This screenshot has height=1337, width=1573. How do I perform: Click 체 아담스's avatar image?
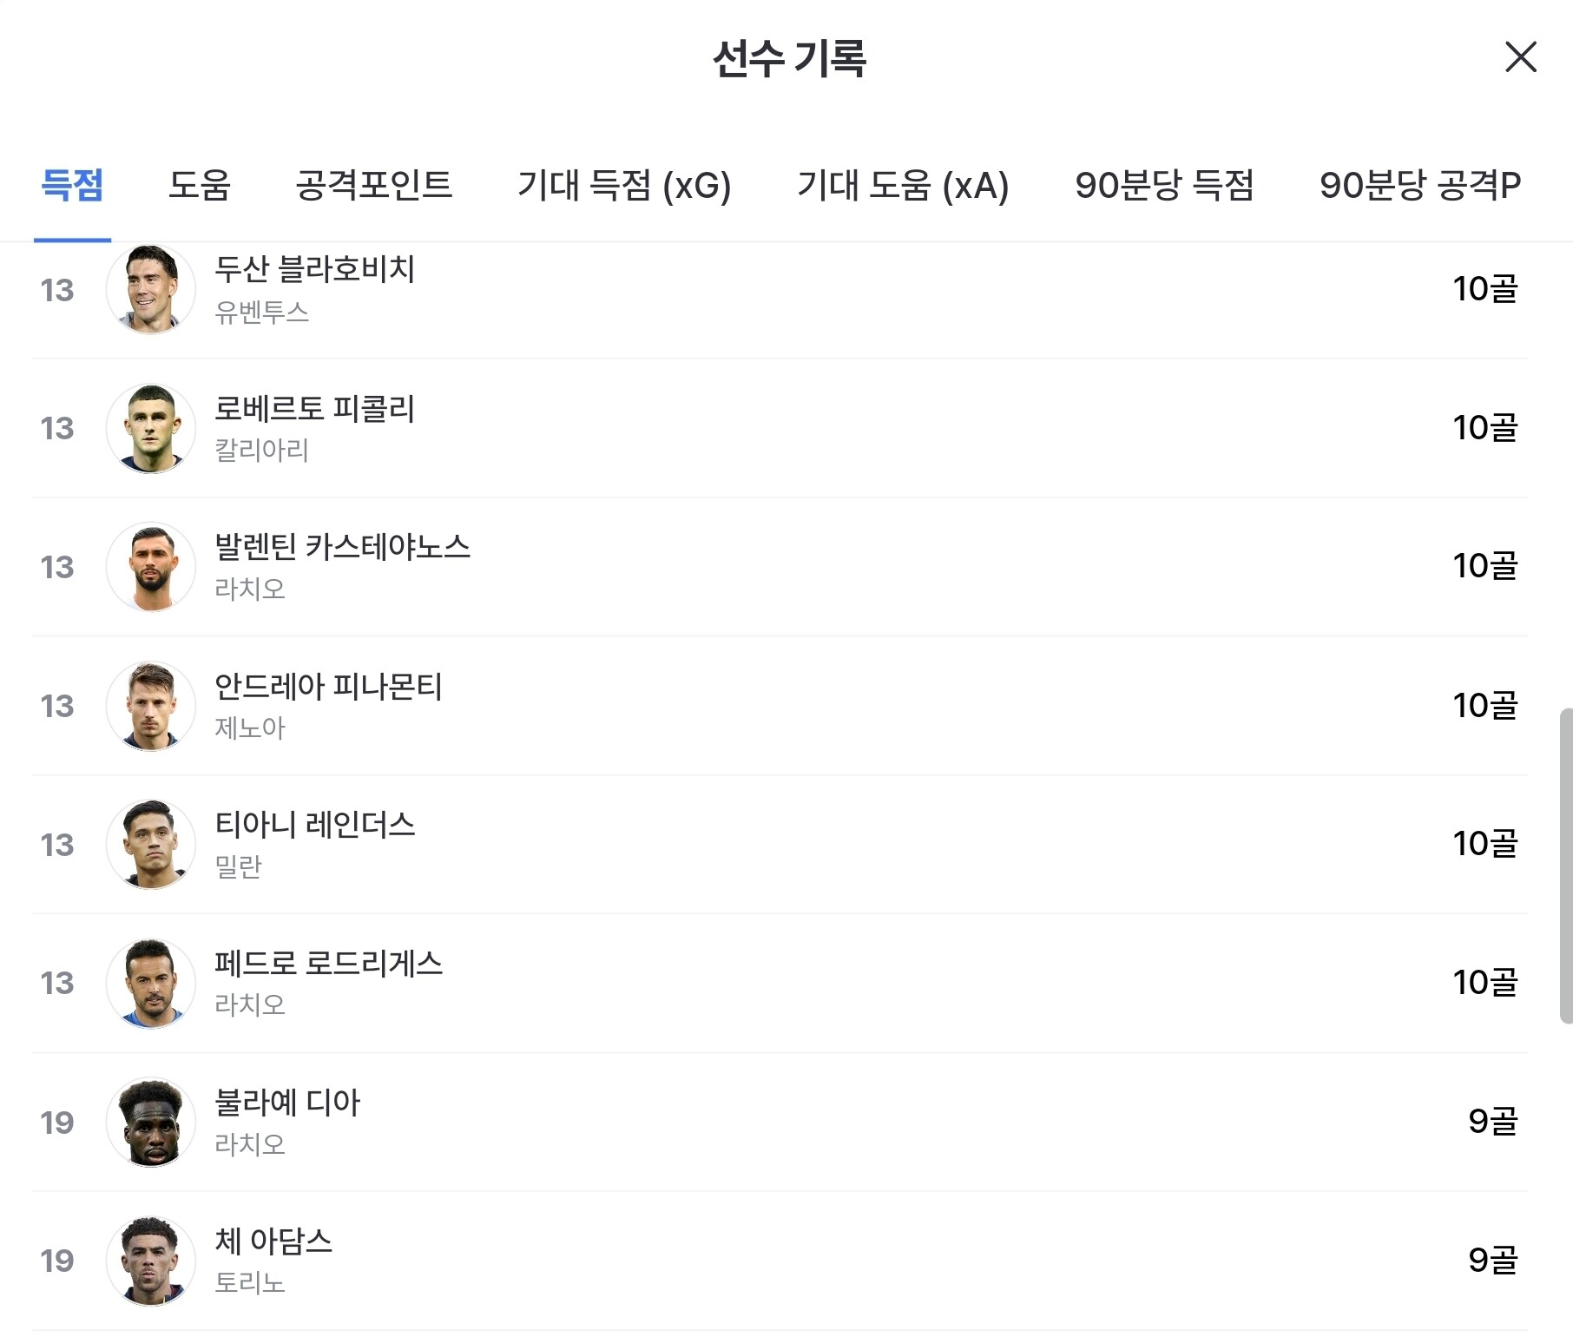(x=150, y=1261)
